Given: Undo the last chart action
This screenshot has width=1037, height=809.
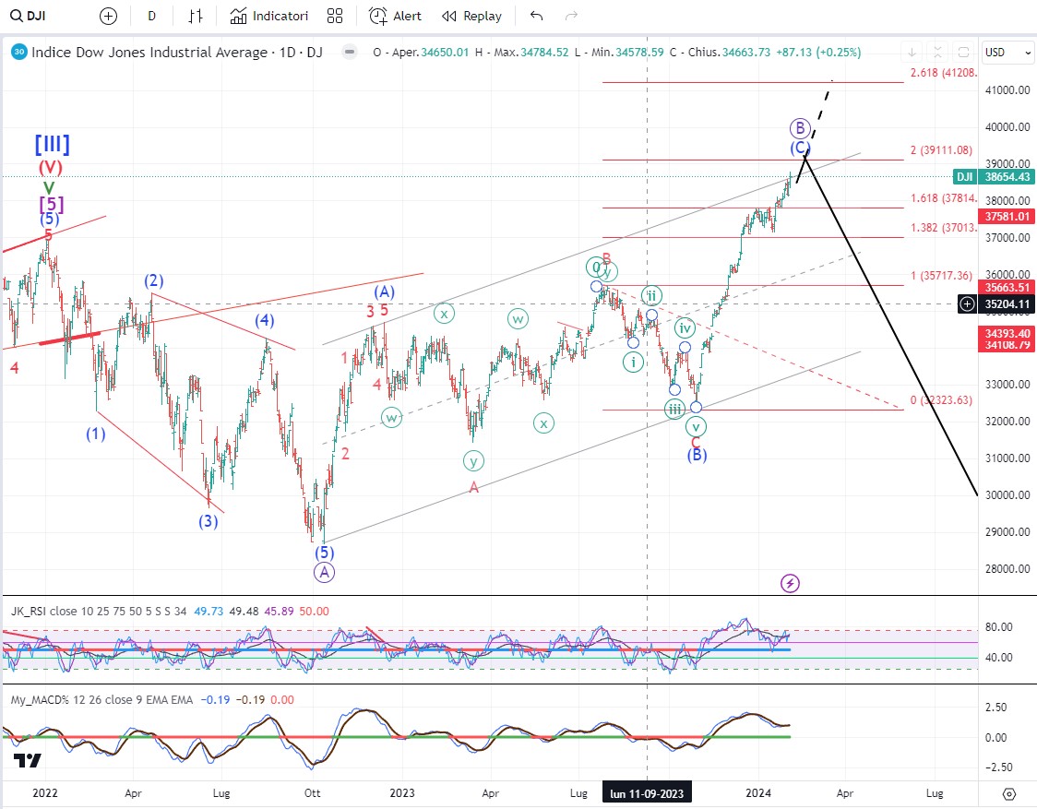Looking at the screenshot, I should 536,16.
